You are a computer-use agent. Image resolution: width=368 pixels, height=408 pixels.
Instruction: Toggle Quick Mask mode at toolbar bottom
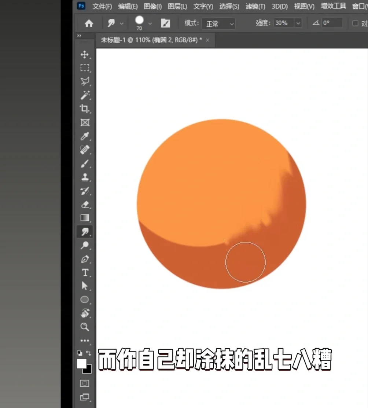(85, 383)
